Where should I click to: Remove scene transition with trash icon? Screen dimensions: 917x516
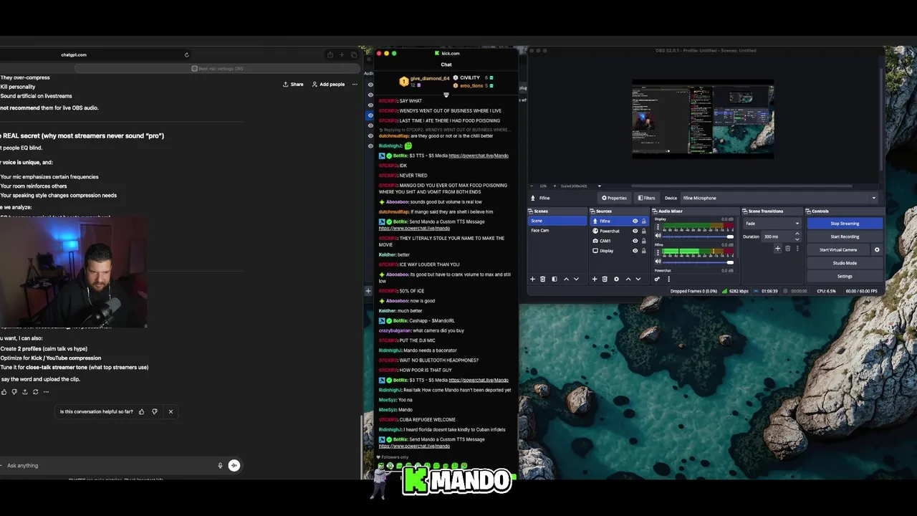coord(788,249)
